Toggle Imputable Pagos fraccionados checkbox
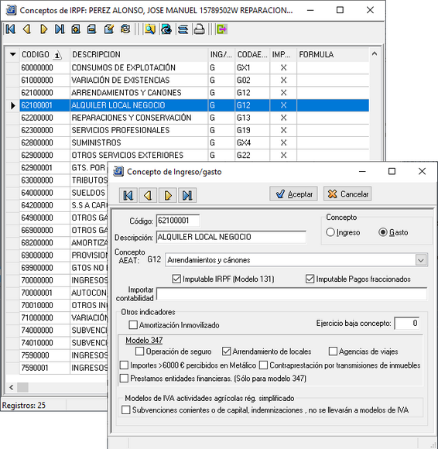The height and width of the screenshot is (449, 438). 310,279
